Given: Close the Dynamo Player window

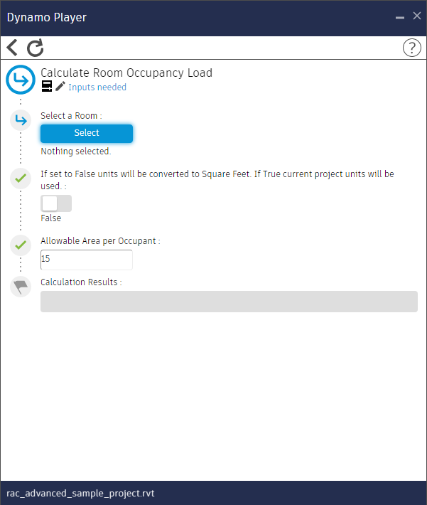Looking at the screenshot, I should pyautogui.click(x=417, y=16).
